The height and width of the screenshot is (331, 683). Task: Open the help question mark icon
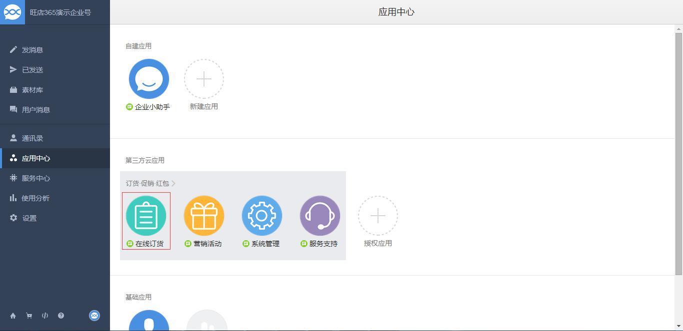pos(61,316)
